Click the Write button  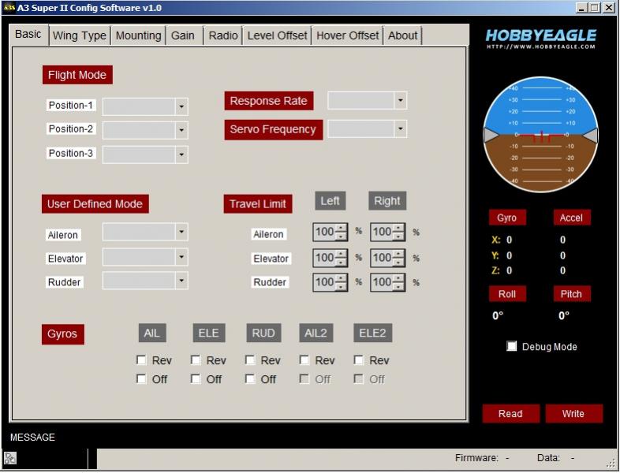(573, 414)
